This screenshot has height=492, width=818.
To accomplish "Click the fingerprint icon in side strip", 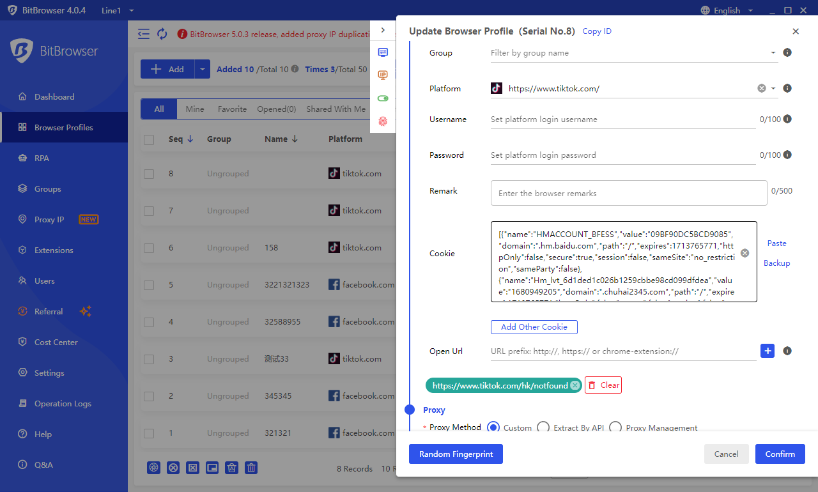I will pyautogui.click(x=383, y=121).
